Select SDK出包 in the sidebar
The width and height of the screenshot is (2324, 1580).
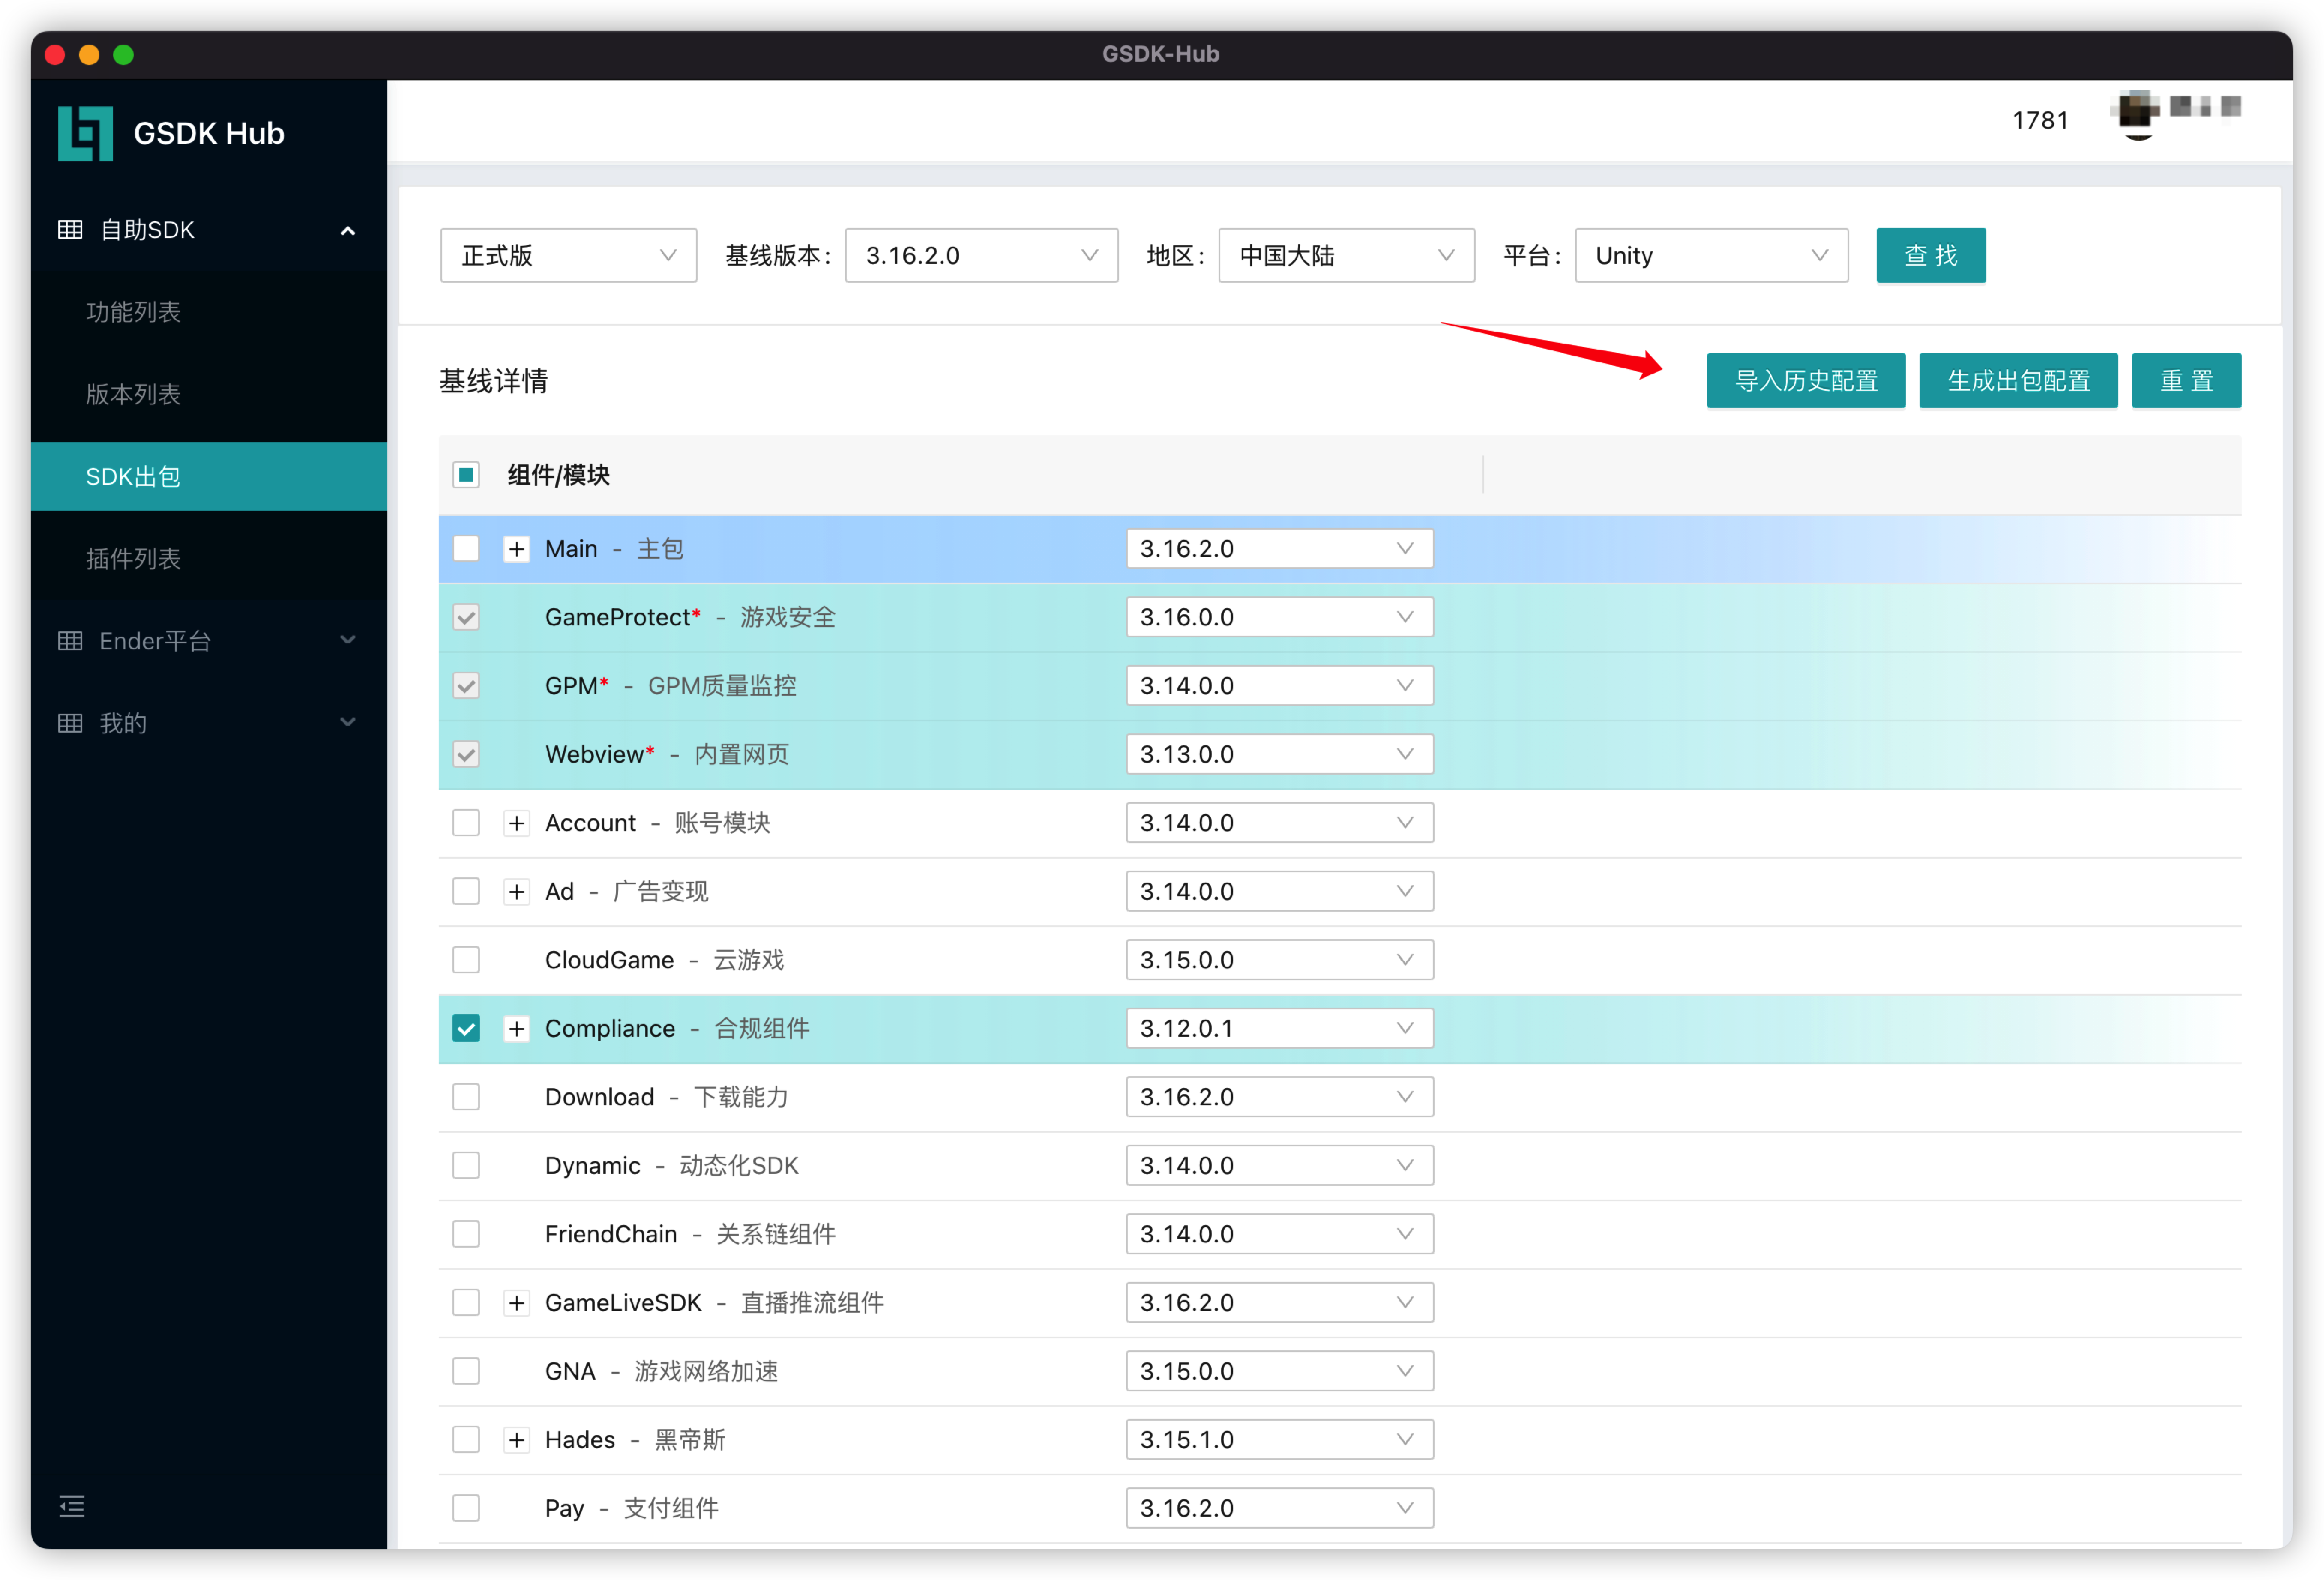(209, 476)
